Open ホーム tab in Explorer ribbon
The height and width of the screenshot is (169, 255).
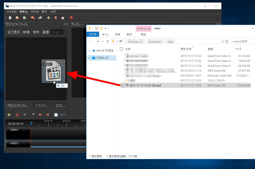[105, 35]
